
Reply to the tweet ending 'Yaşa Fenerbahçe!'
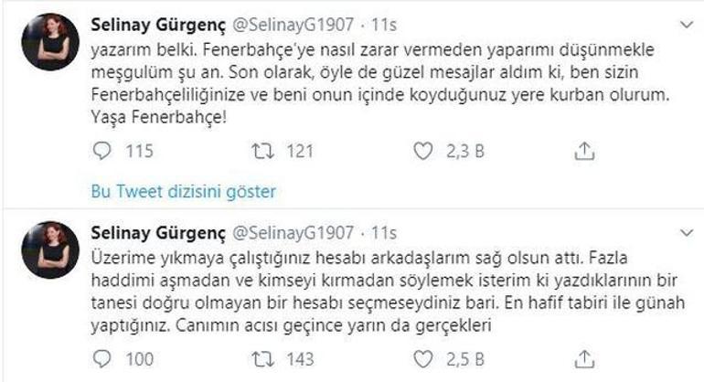(101, 152)
